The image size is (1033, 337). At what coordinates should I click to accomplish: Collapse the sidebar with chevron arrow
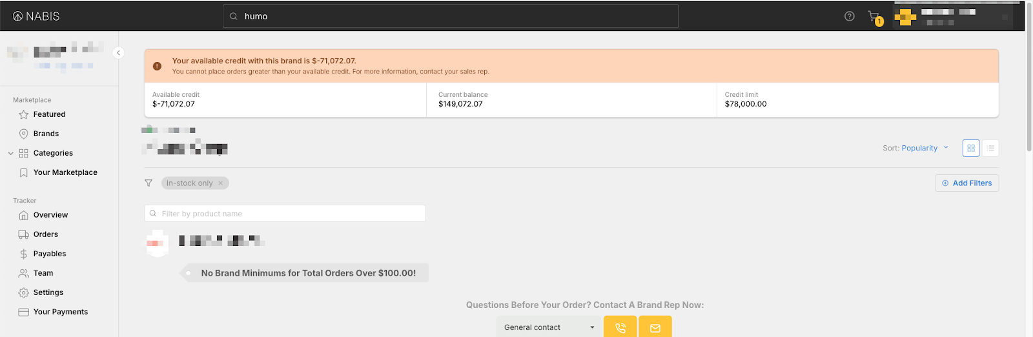pyautogui.click(x=118, y=53)
